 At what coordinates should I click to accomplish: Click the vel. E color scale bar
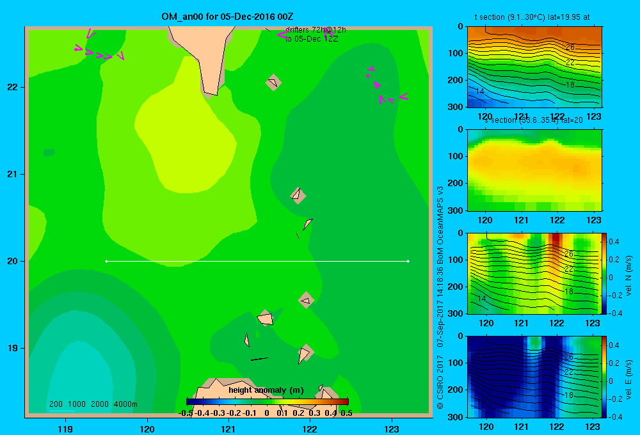pyautogui.click(x=605, y=377)
